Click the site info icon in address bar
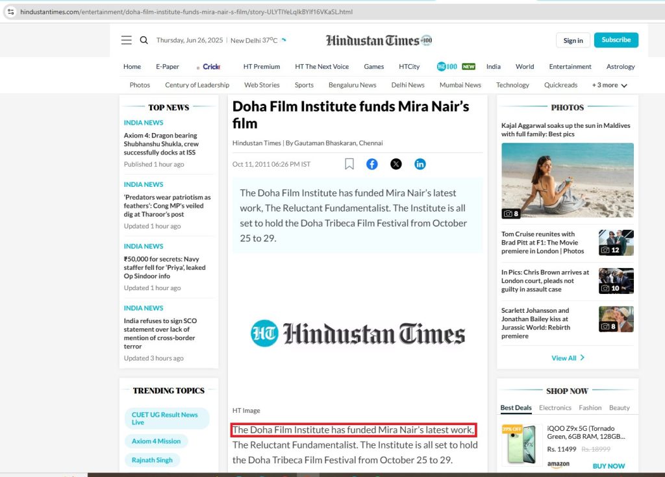The width and height of the screenshot is (665, 477). tap(10, 12)
